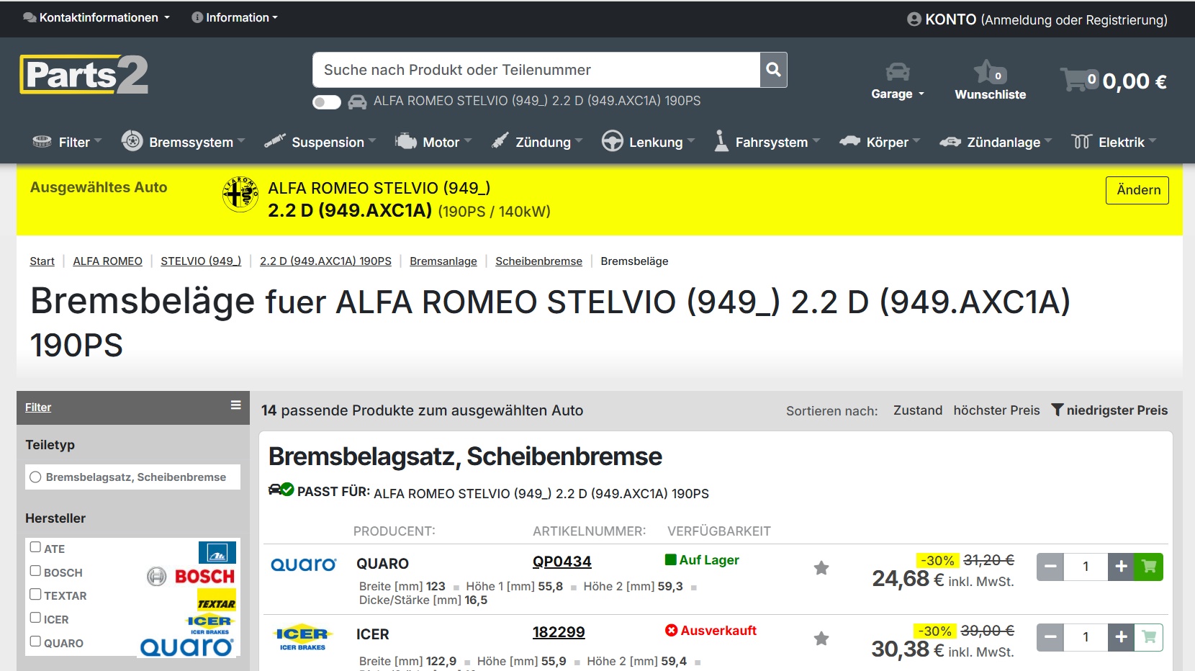Screen dimensions: 1195x671
Task: Click the ICER logo in product row
Action: 302,637
